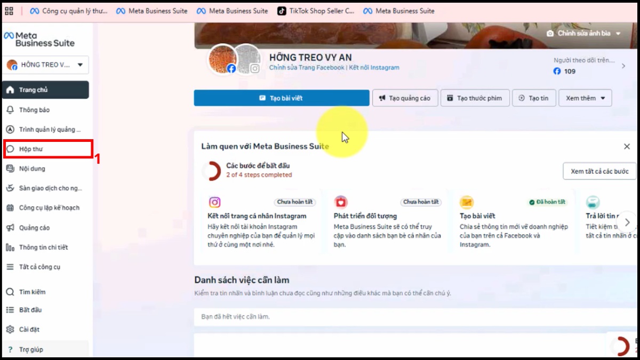Open Công cụ lập kế hoạch calendar icon

tap(10, 208)
